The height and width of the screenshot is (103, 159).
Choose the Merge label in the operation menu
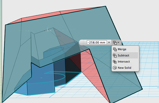pyautogui.click(x=122, y=49)
